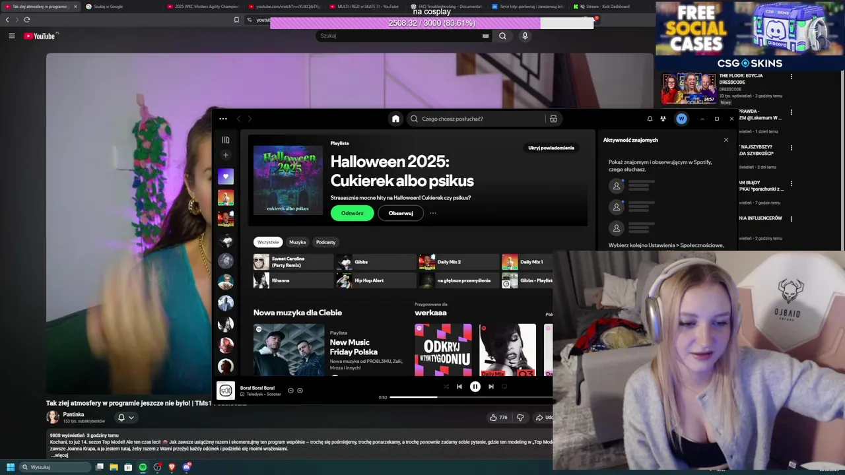The height and width of the screenshot is (475, 845).
Task: Toggle shuffle in Spotify player
Action: [x=446, y=387]
